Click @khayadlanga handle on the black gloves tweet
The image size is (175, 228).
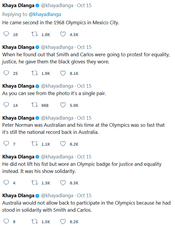pyautogui.click(x=57, y=47)
